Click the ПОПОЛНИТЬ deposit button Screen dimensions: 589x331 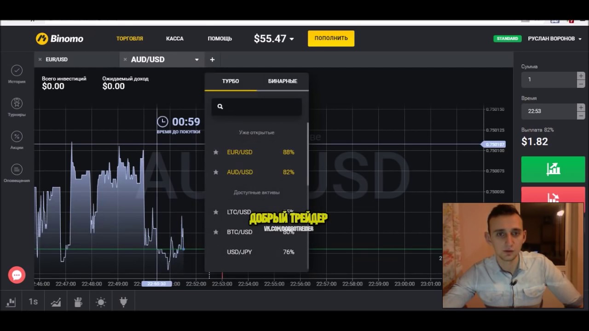click(331, 39)
